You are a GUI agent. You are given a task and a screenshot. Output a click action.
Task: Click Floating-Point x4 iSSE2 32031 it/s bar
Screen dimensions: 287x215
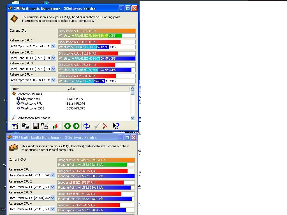coord(96,210)
